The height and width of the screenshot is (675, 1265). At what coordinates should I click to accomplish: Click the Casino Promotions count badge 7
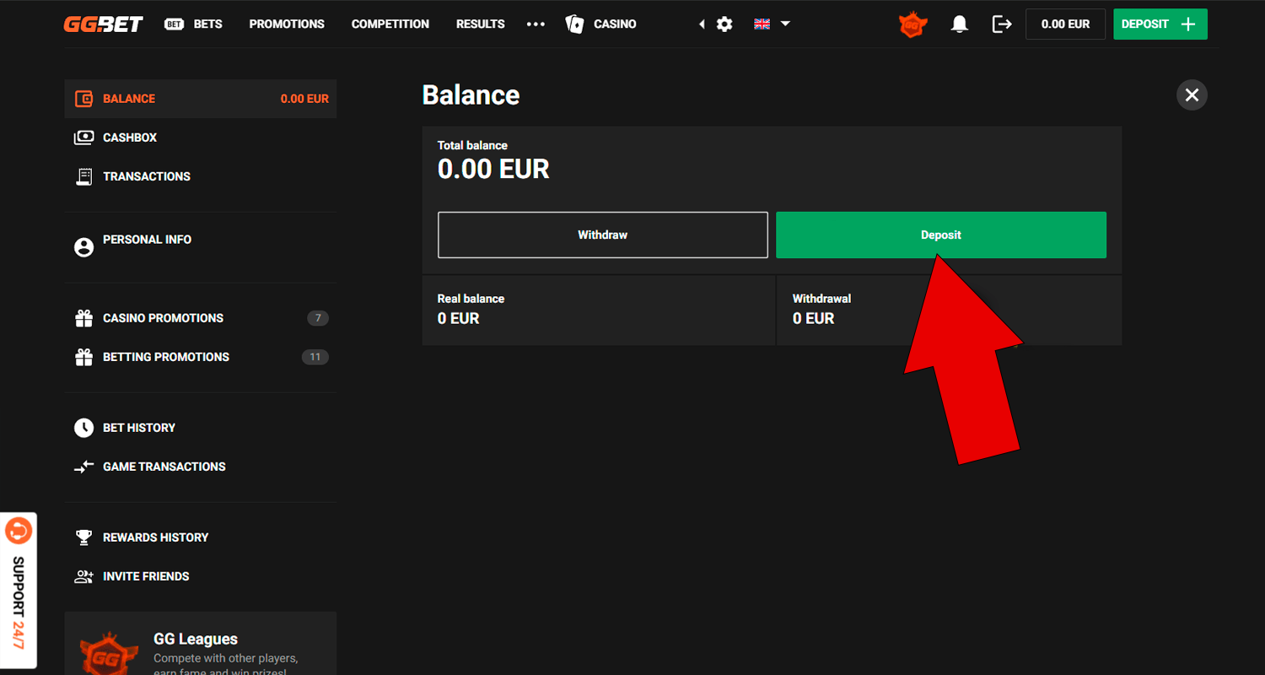click(x=318, y=318)
